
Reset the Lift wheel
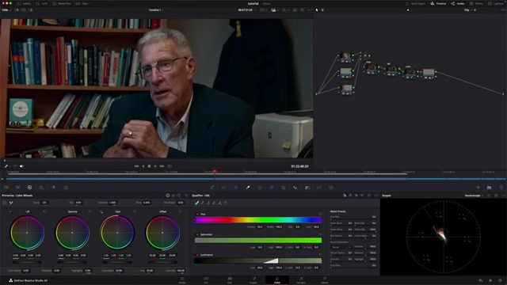pos(44,211)
